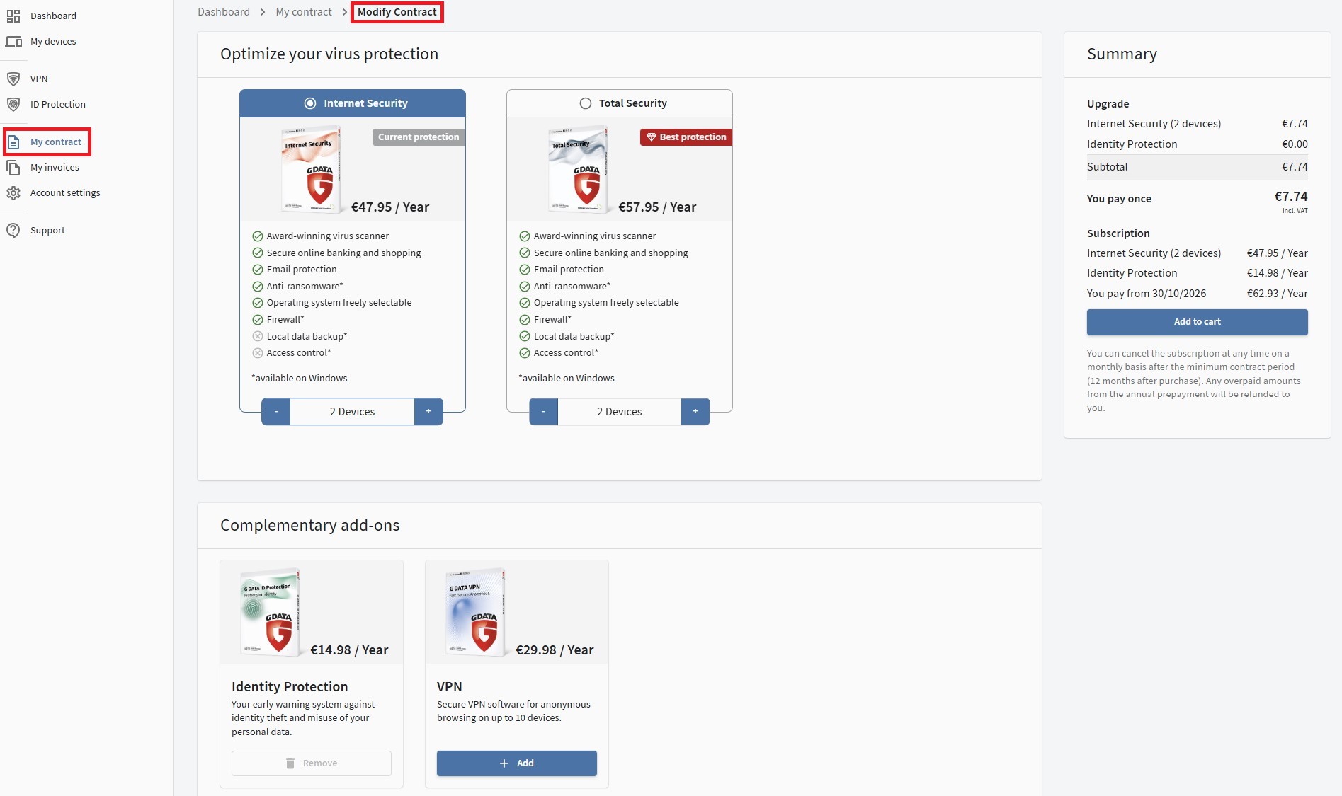1342x796 pixels.
Task: Select the Internet Security radio button
Action: point(310,103)
